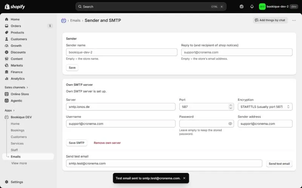This screenshot has height=188, width=302.
Task: Click 'Own SMTP server is set up.' text
Action: tap(86, 91)
